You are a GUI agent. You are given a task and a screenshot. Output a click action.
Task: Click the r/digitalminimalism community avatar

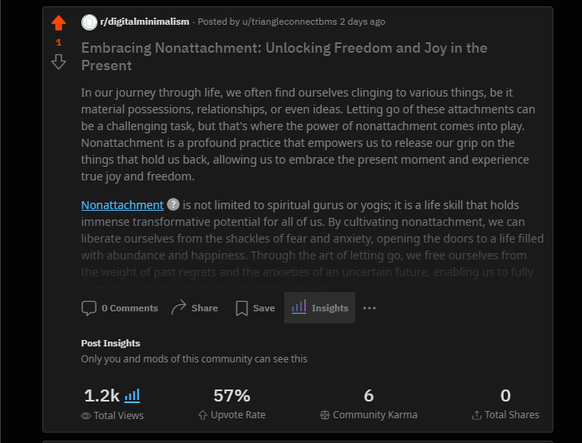[89, 22]
